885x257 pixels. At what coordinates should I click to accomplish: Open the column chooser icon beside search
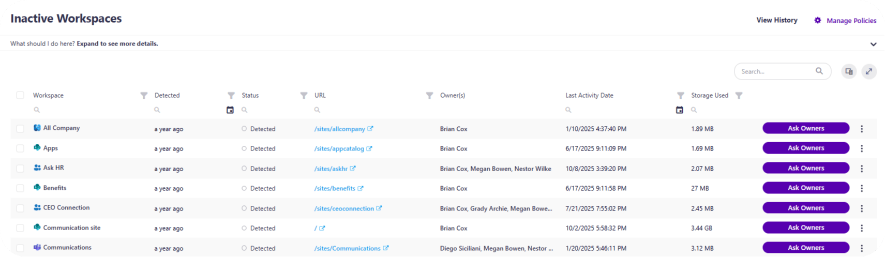(x=848, y=71)
